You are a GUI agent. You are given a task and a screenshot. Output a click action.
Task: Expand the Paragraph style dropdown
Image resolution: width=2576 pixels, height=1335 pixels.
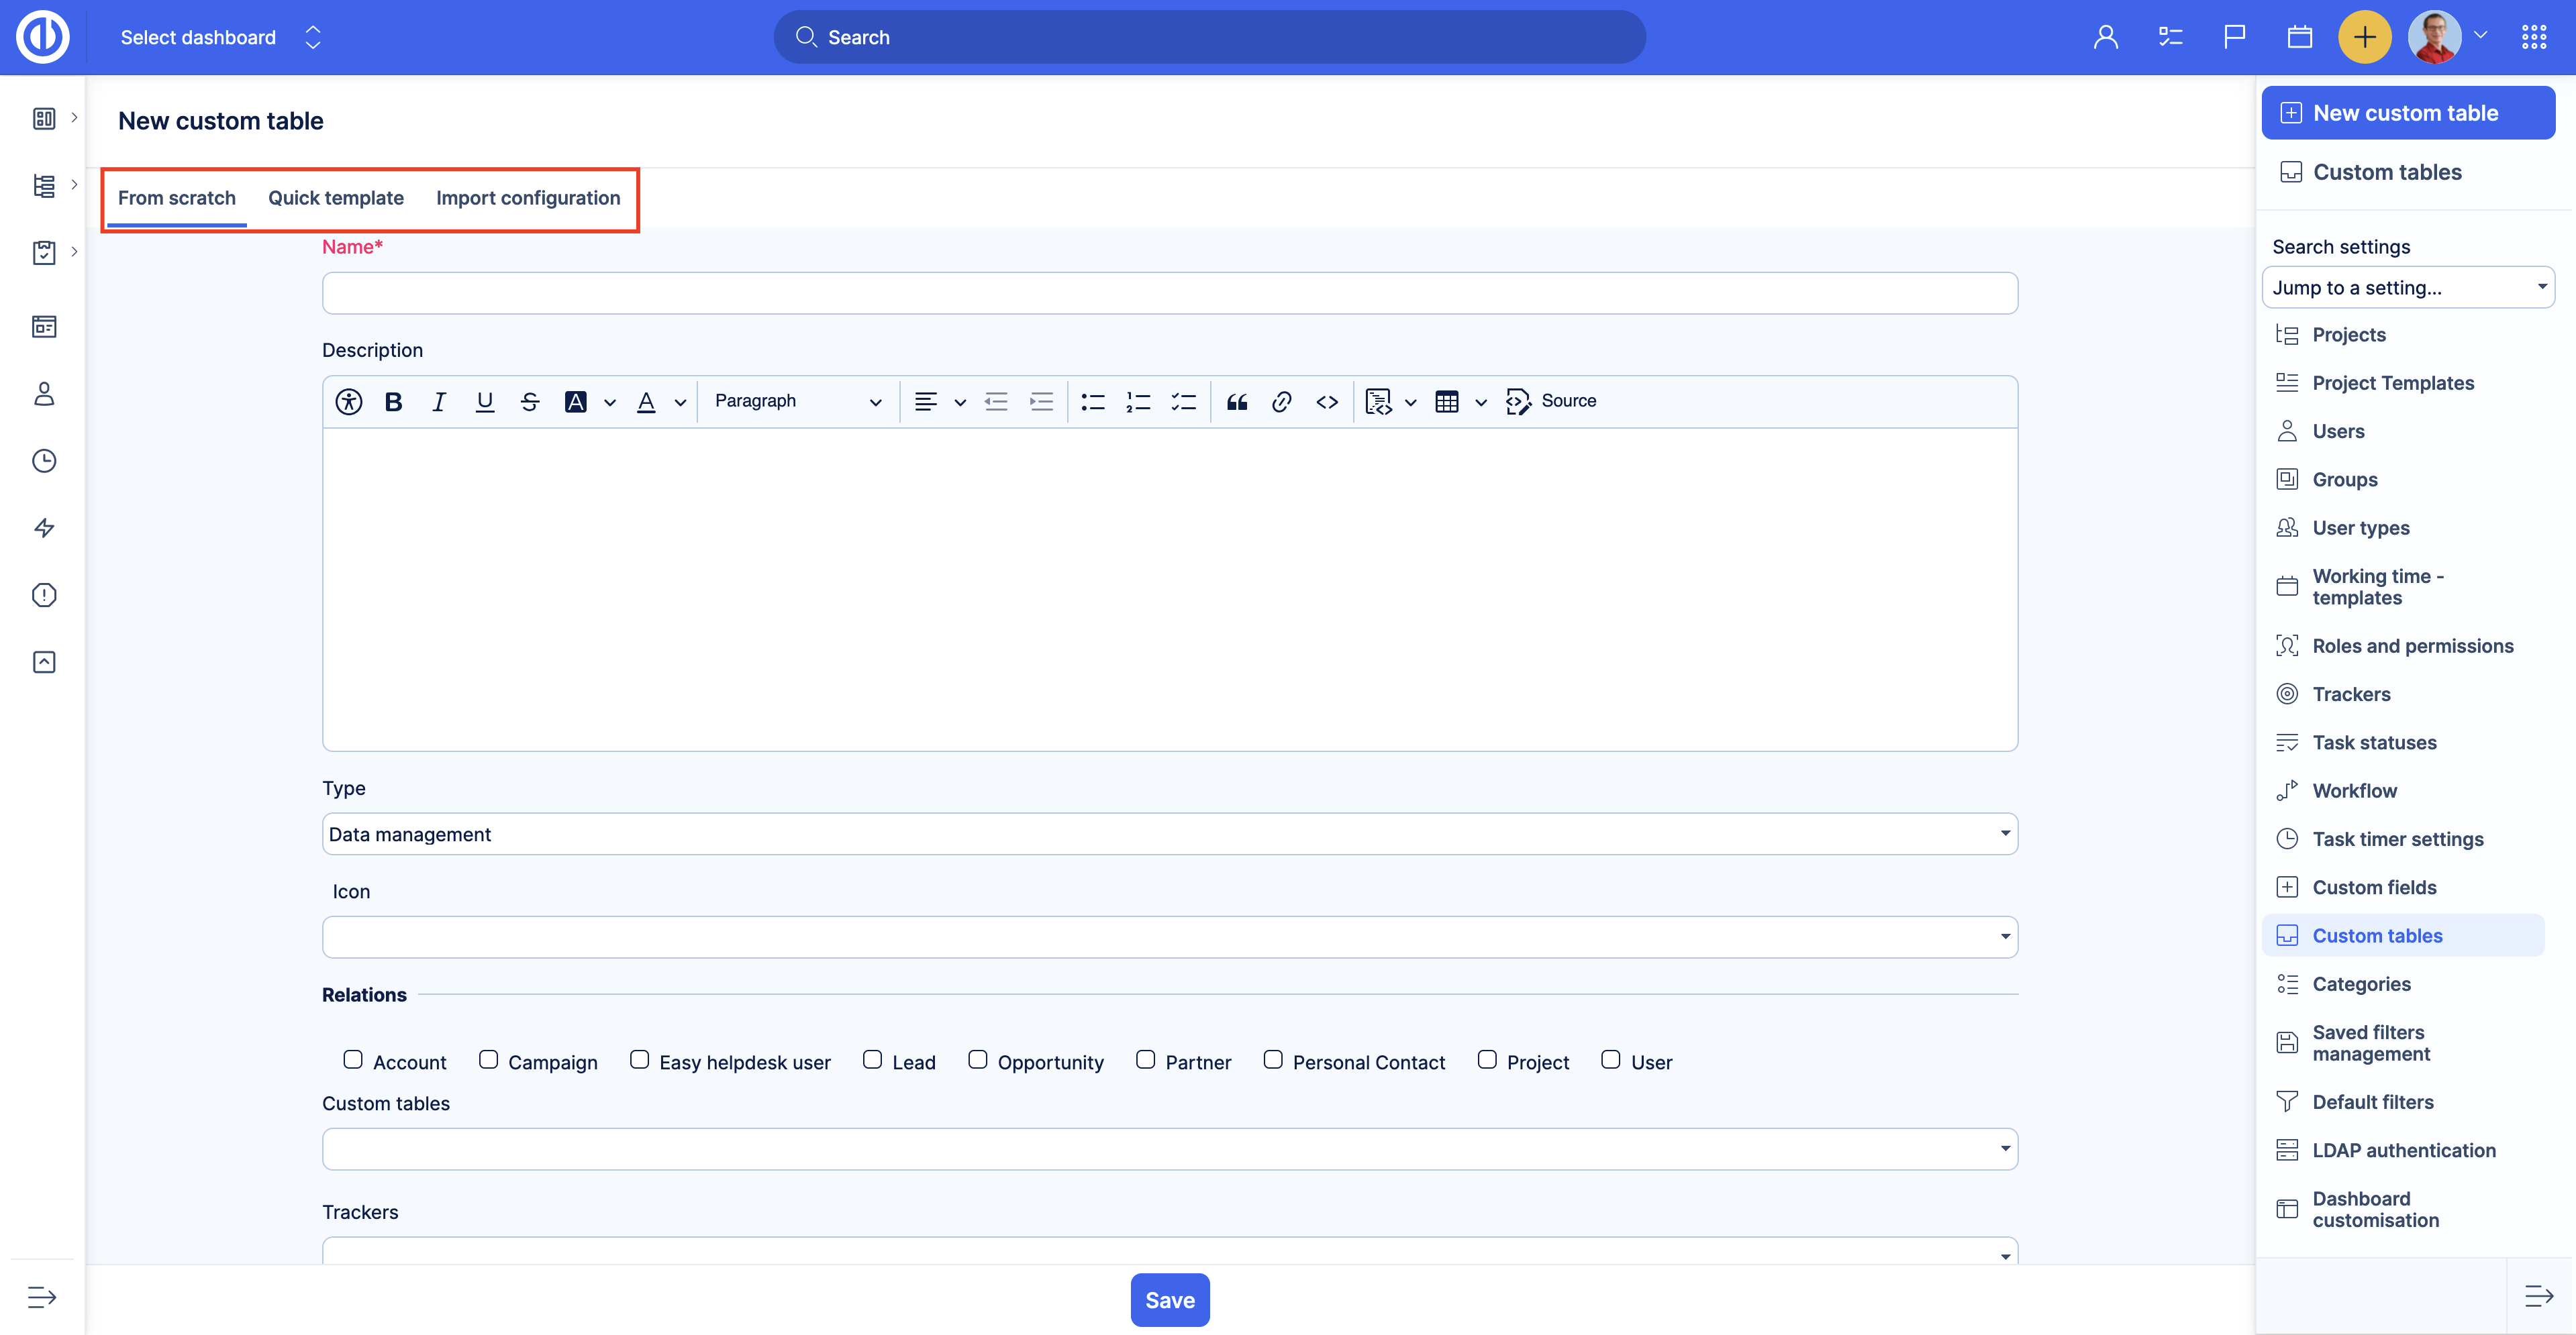[797, 402]
